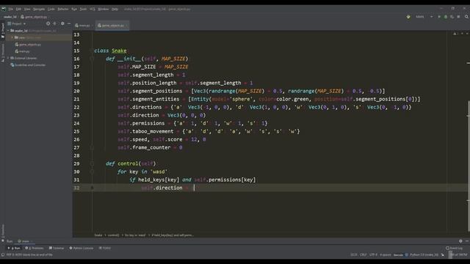Toggle the Structure tool window side tab
The width and height of the screenshot is (470, 264).
point(3,53)
